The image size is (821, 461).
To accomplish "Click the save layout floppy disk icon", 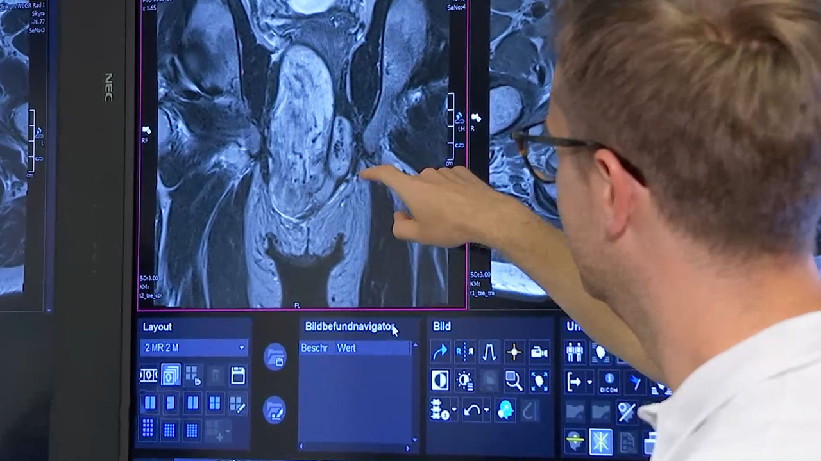I will point(237,376).
